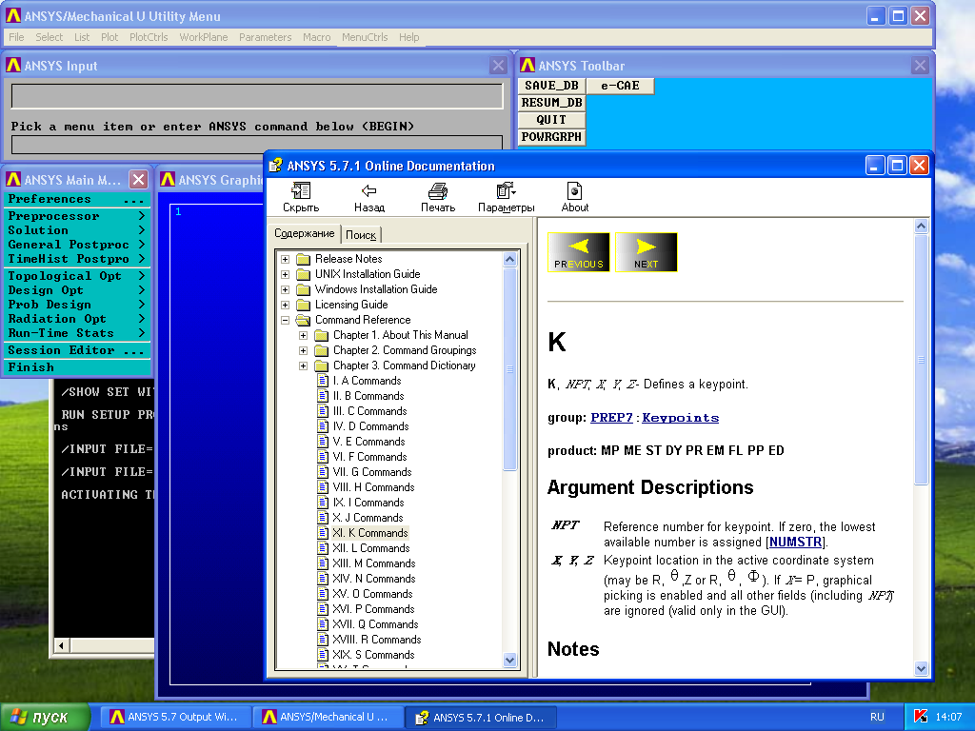This screenshot has height=731, width=975.
Task: Click the III. C Commands document icon
Action: [x=323, y=411]
